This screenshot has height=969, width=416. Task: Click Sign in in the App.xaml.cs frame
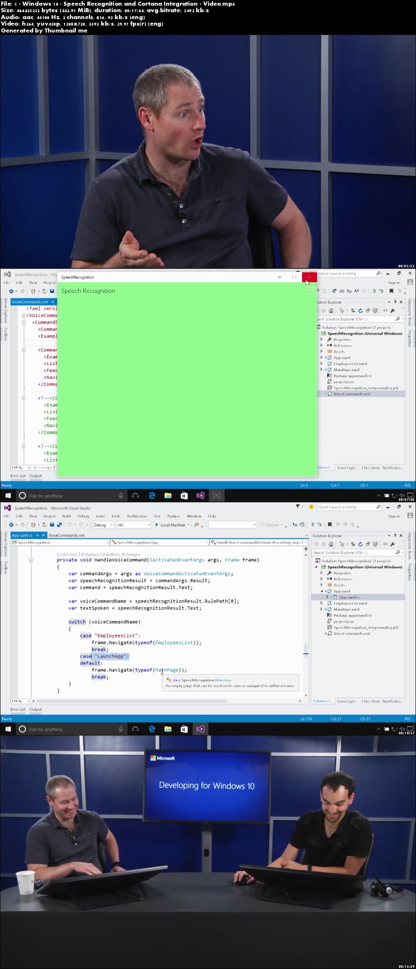click(394, 516)
